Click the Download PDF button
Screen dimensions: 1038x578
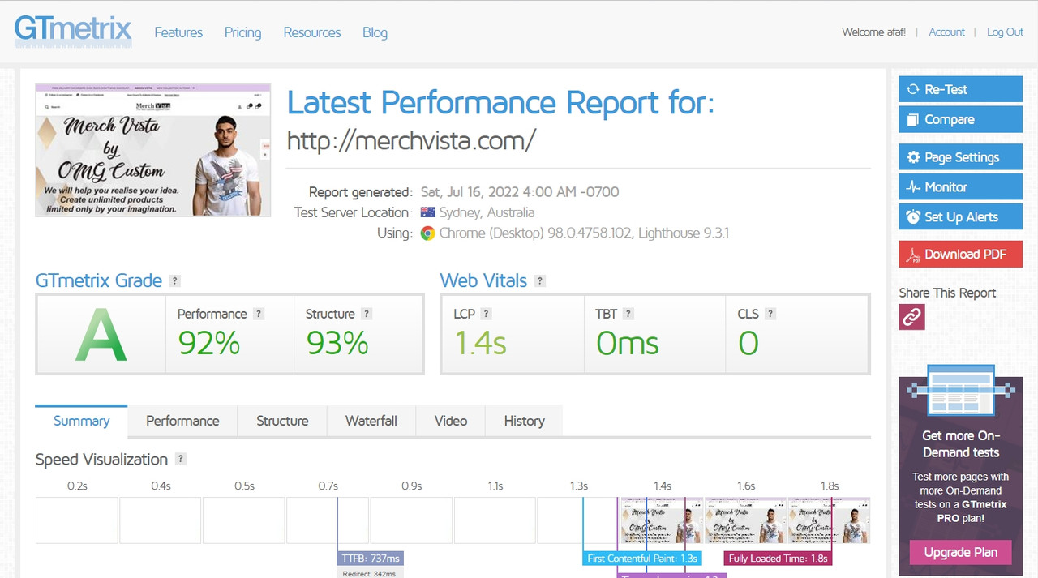click(x=960, y=255)
